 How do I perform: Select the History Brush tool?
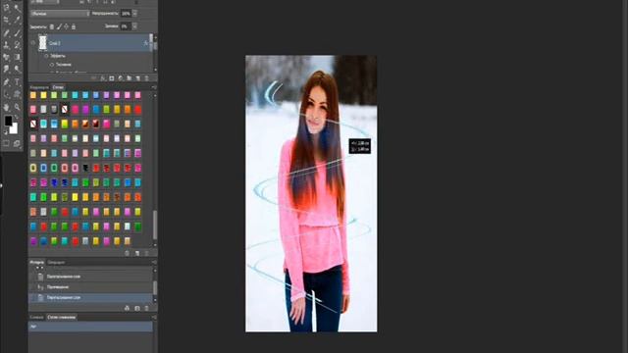(x=18, y=45)
